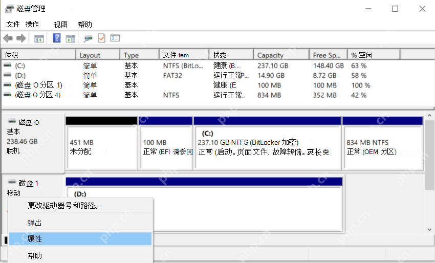Select the 834 MB NTFS OEM partition
The image size is (435, 263).
(x=383, y=144)
